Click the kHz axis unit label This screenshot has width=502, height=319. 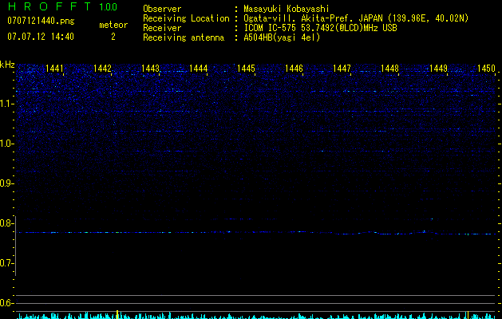[7, 65]
